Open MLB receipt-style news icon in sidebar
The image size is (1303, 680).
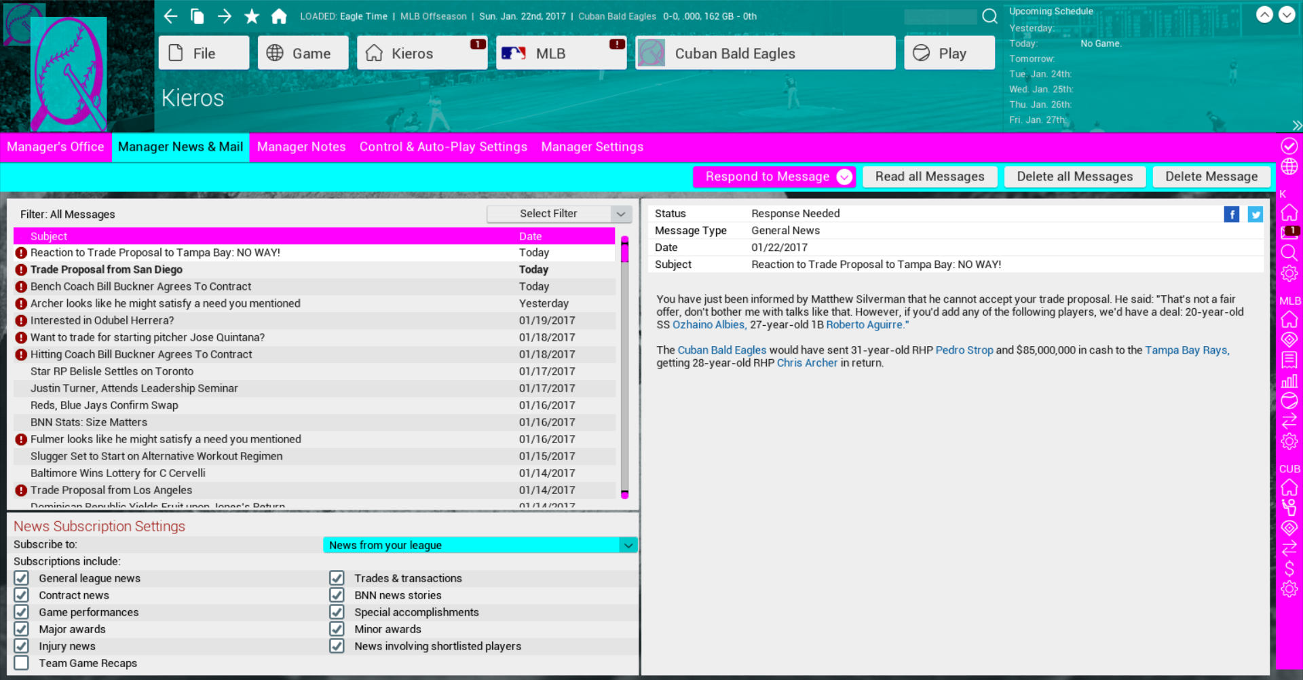1289,360
